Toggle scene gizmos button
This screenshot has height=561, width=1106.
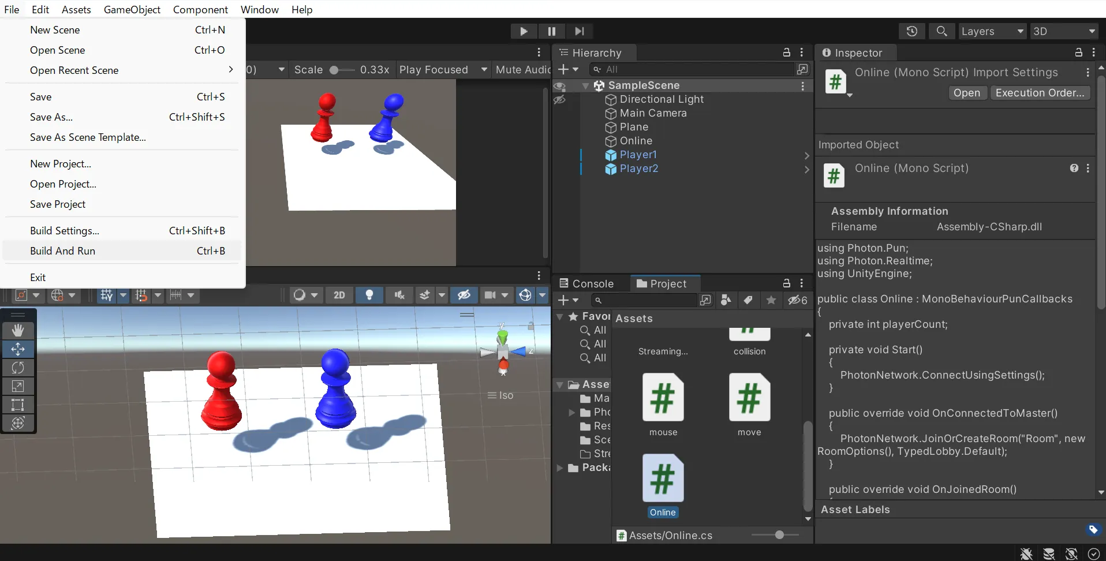525,295
